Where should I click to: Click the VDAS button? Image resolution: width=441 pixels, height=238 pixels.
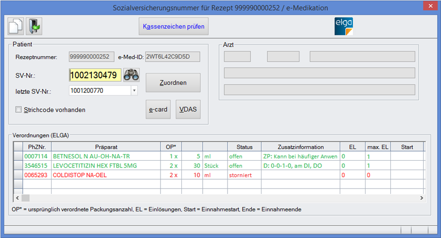[188, 109]
